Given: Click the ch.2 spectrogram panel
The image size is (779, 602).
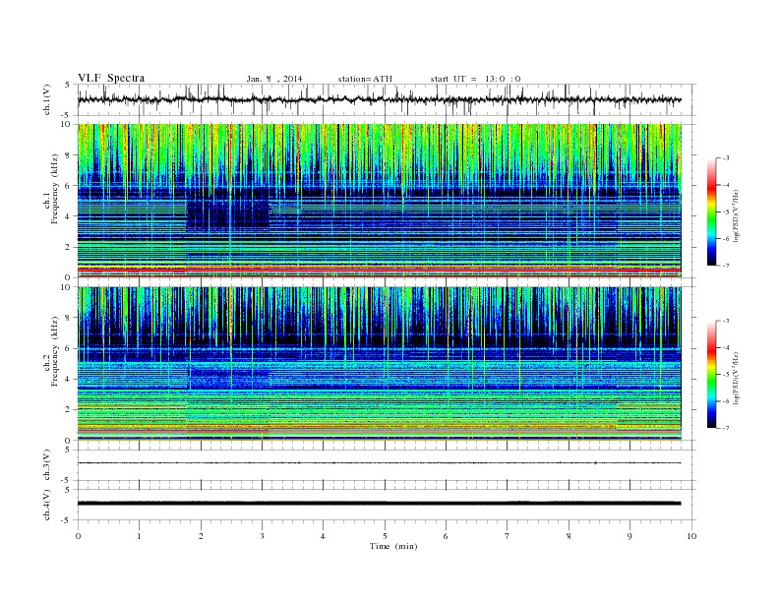Looking at the screenshot, I should tap(379, 363).
